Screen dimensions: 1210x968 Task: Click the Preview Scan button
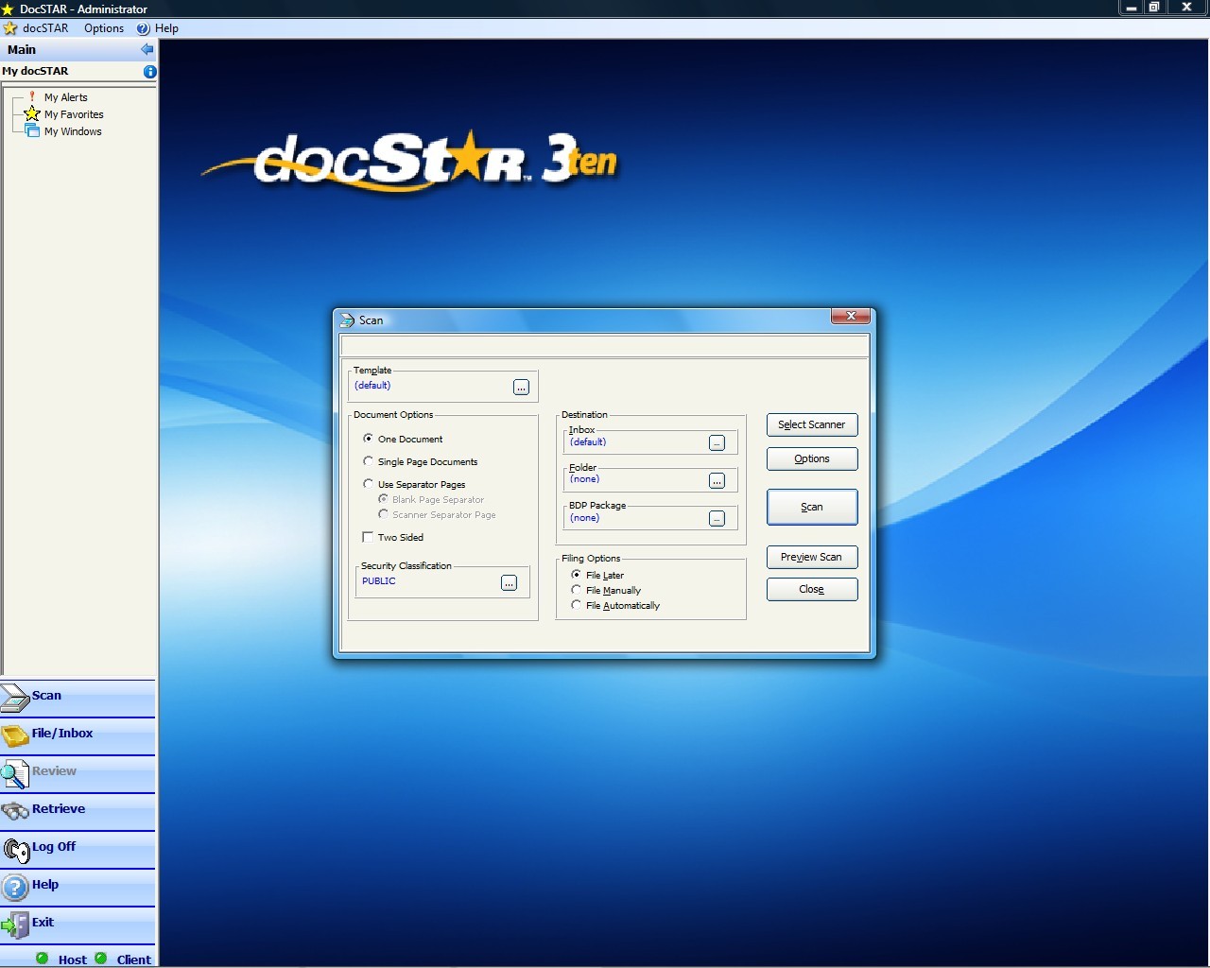pos(812,558)
